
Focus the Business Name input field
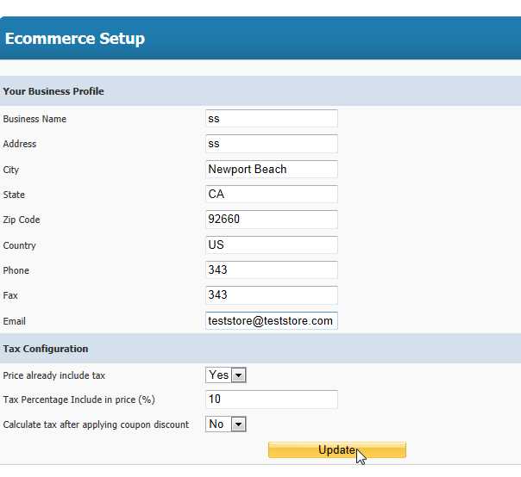pos(272,119)
